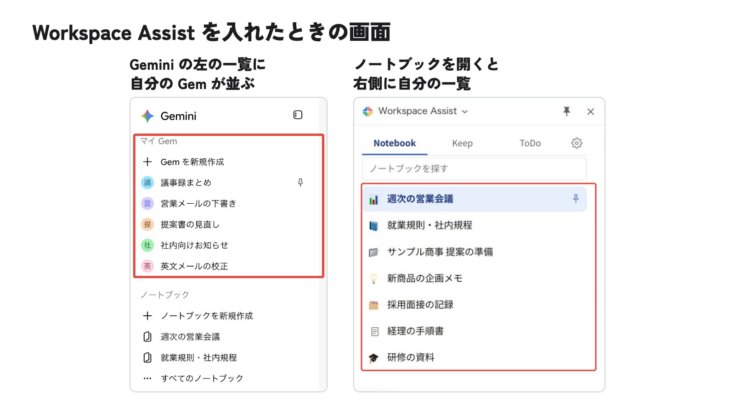Open the 営業メールの下書き Gem

coord(198,203)
